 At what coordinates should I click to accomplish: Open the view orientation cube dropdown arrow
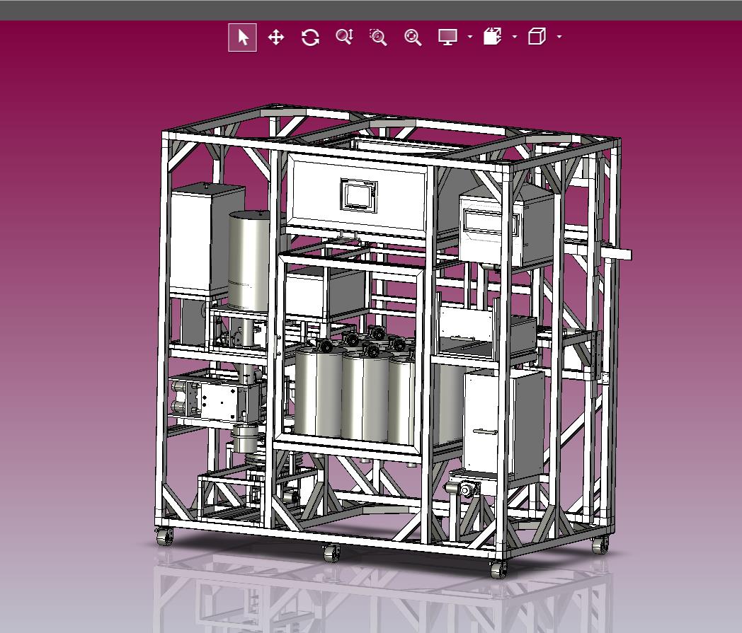point(559,36)
